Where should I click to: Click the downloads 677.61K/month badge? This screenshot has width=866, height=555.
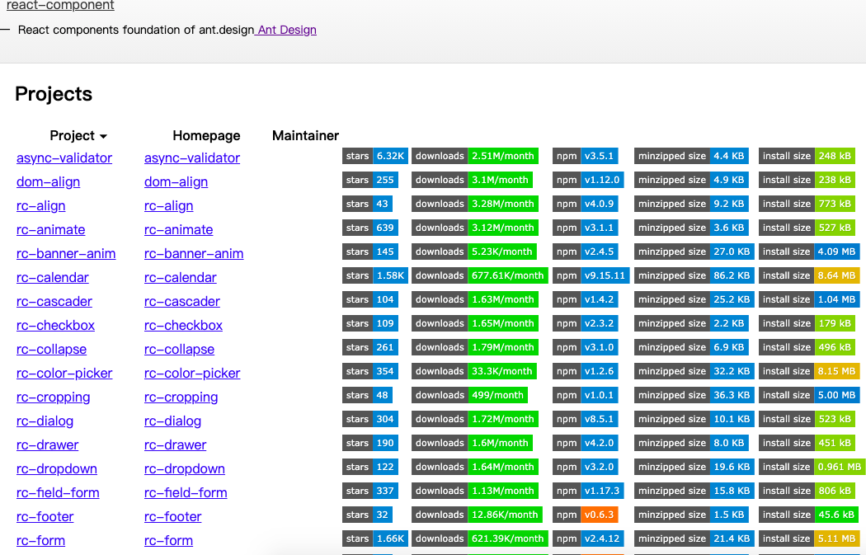coord(479,275)
